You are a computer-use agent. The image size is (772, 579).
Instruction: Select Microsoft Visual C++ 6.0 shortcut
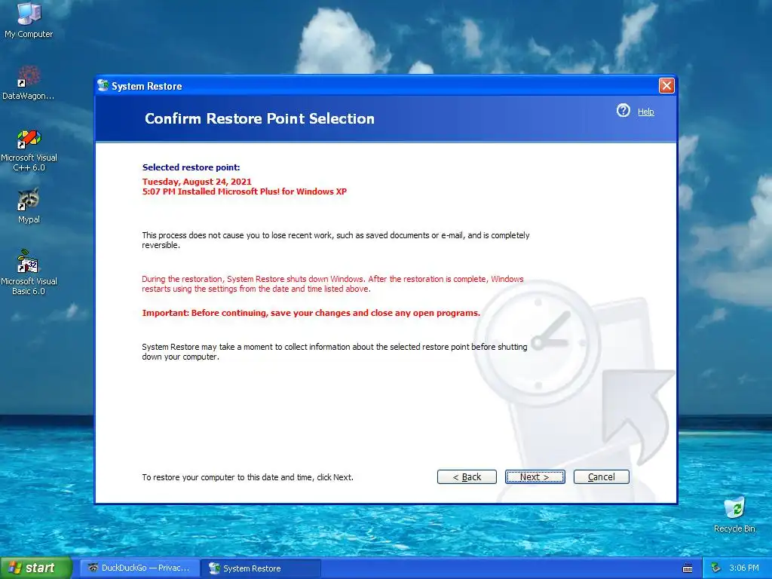(x=29, y=150)
